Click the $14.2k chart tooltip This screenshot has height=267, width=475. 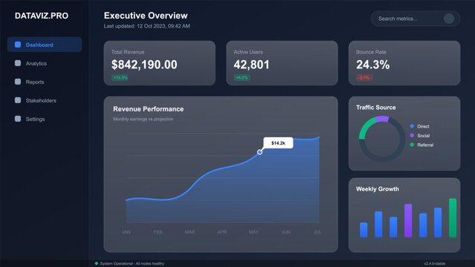[x=278, y=142]
